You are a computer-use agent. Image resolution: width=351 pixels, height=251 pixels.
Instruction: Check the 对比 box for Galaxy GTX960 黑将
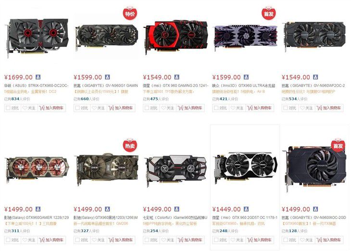77,240
